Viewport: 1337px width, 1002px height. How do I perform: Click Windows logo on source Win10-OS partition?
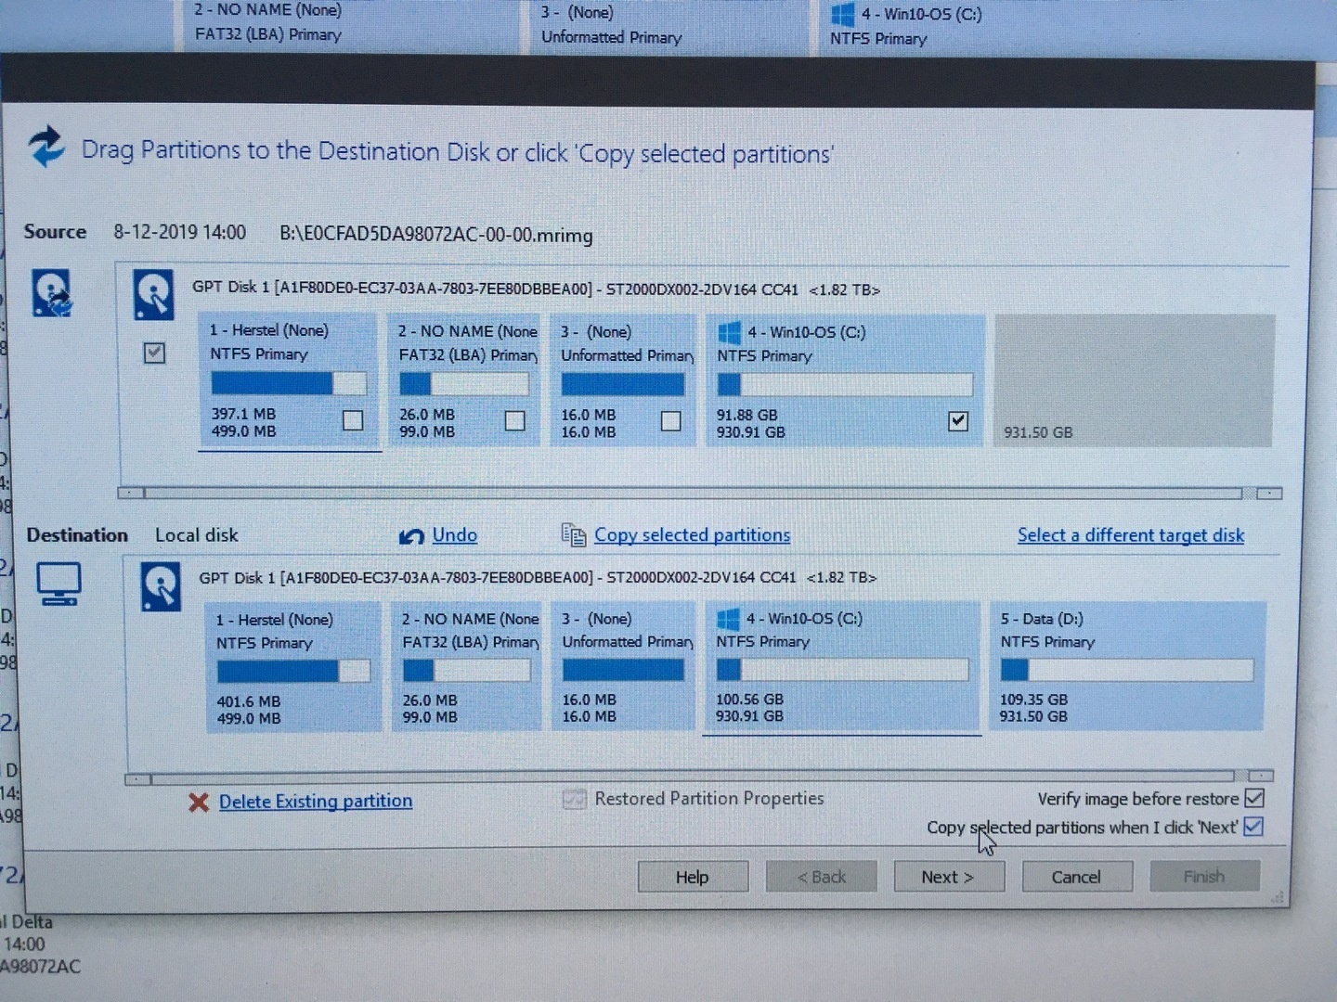pos(730,332)
